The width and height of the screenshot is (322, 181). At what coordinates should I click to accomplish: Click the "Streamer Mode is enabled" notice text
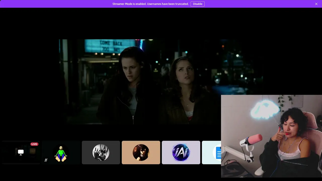point(150,4)
